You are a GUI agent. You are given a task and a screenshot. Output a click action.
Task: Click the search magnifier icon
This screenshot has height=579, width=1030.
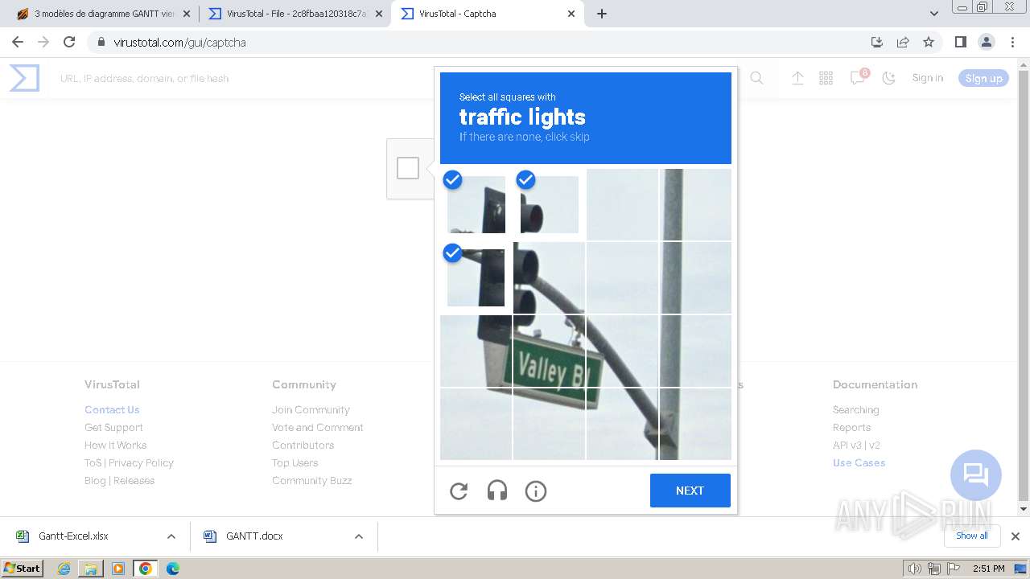click(756, 78)
